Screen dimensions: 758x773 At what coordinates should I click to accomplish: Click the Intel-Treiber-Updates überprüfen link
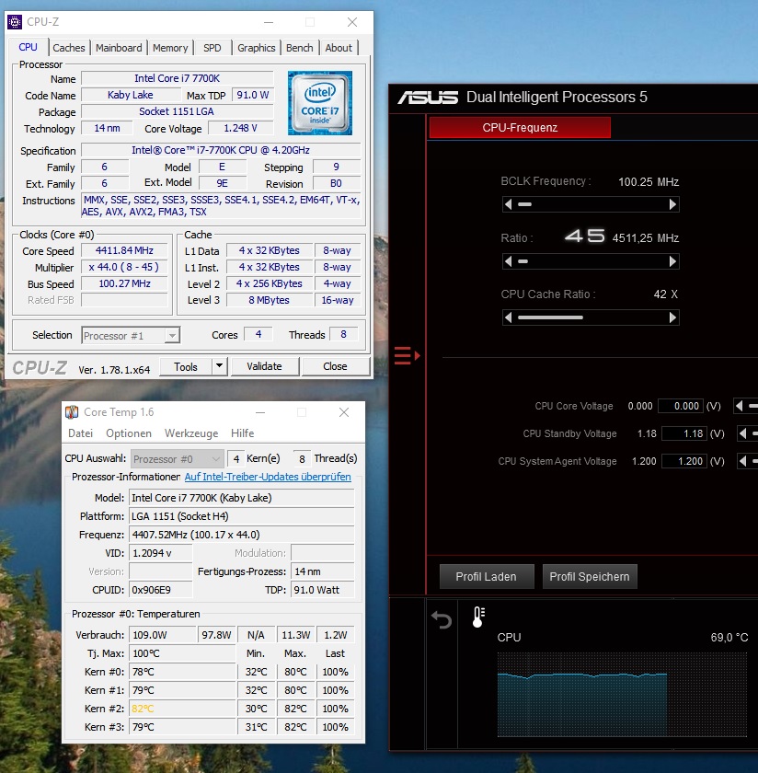coord(268,477)
